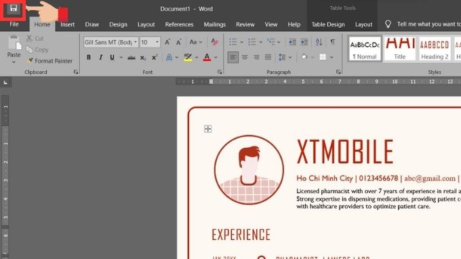The image size is (461, 259).
Task: Open the font name dropdown
Action: pos(135,42)
